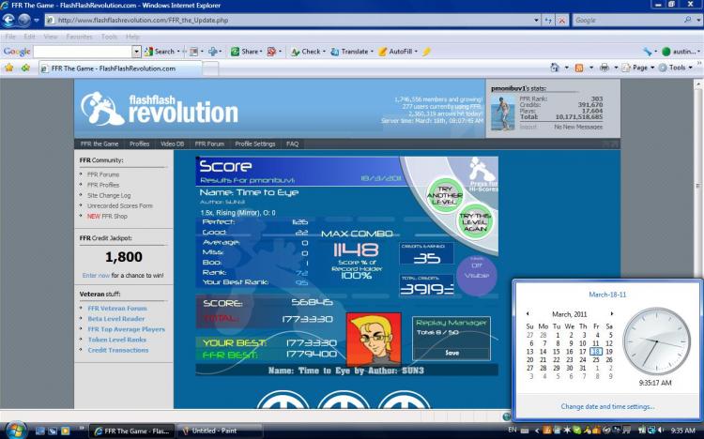The width and height of the screenshot is (704, 439).
Task: Click Profile Settings nav item
Action: click(255, 144)
